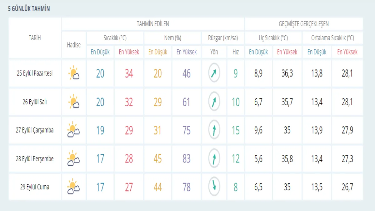
Task: Click the wind direction compass for 26 Eylül
Action: (x=214, y=102)
